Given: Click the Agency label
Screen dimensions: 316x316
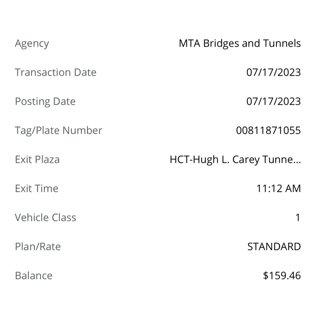Looking at the screenshot, I should [x=32, y=43].
